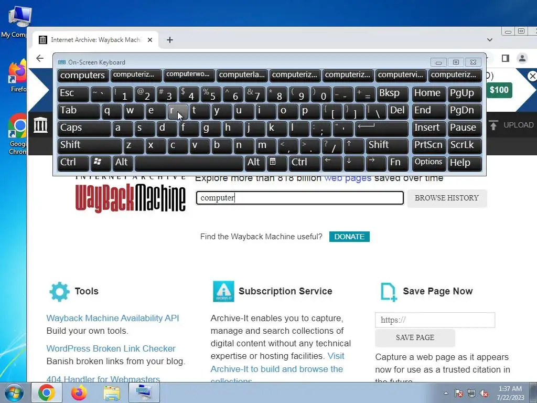Viewport: 537px width, 403px height.
Task: Click the PrtScn key
Action: 429,146
